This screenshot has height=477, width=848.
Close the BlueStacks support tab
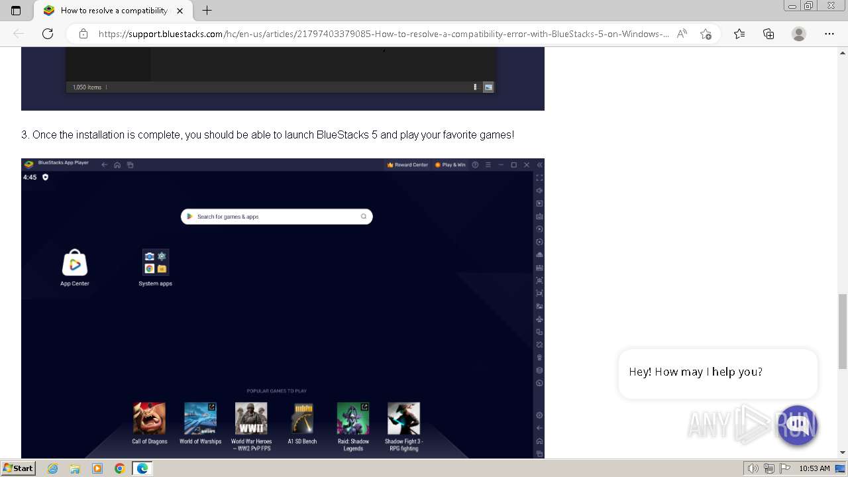[x=180, y=11]
